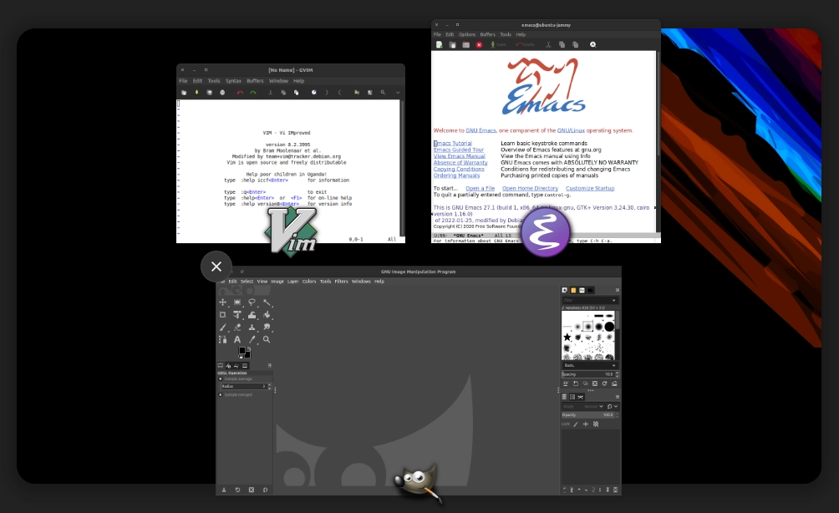Activate the Text tool in GIMP
The height and width of the screenshot is (513, 839).
237,339
